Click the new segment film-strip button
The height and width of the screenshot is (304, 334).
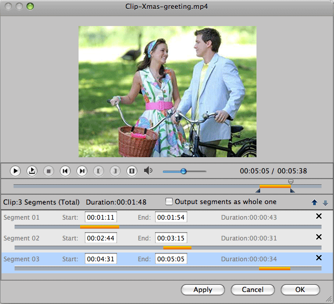[x=132, y=171]
